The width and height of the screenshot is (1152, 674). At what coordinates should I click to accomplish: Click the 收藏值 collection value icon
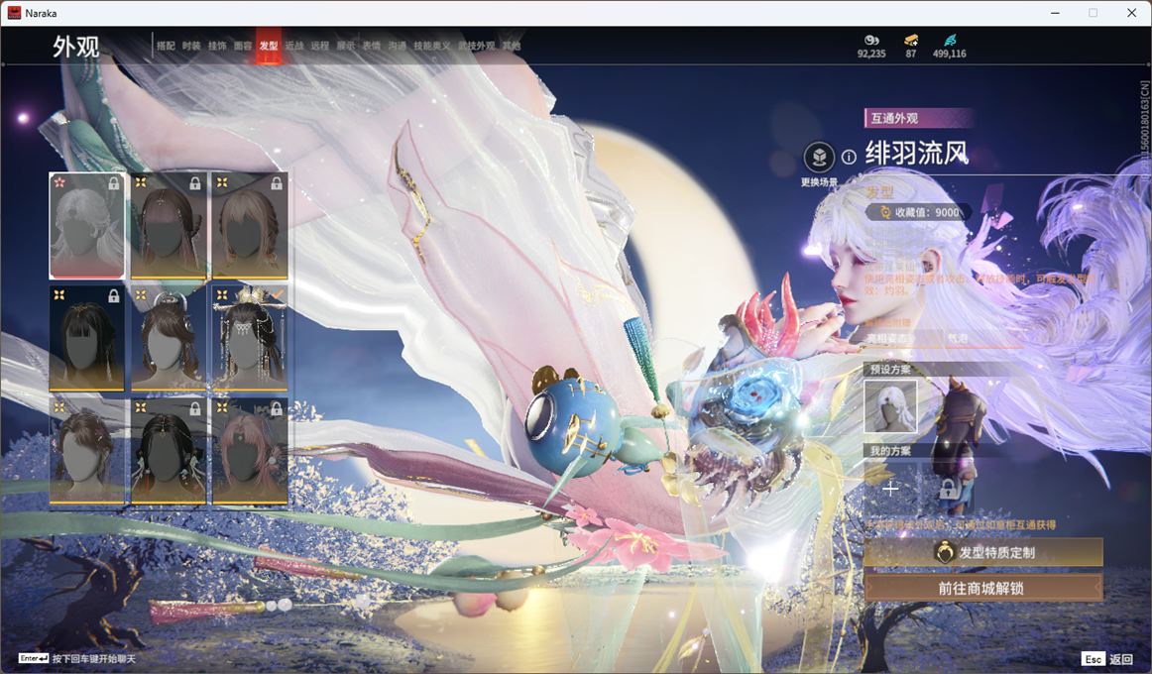pos(885,212)
